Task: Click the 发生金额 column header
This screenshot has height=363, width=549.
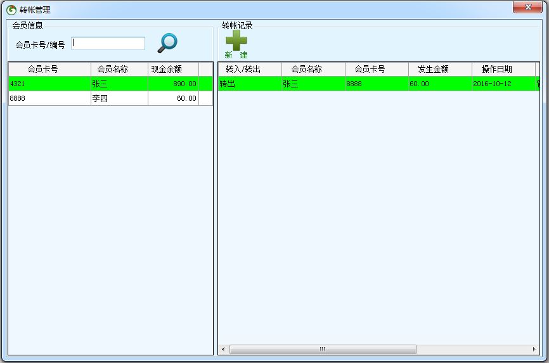Action: coord(440,69)
